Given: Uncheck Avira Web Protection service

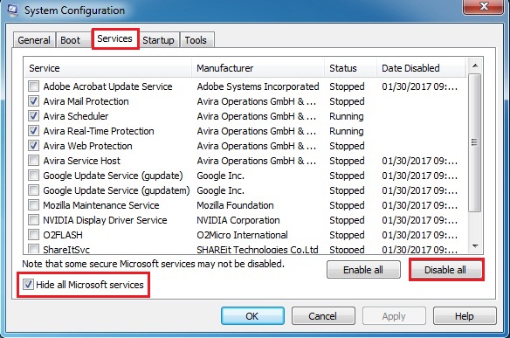Looking at the screenshot, I should [x=33, y=146].
